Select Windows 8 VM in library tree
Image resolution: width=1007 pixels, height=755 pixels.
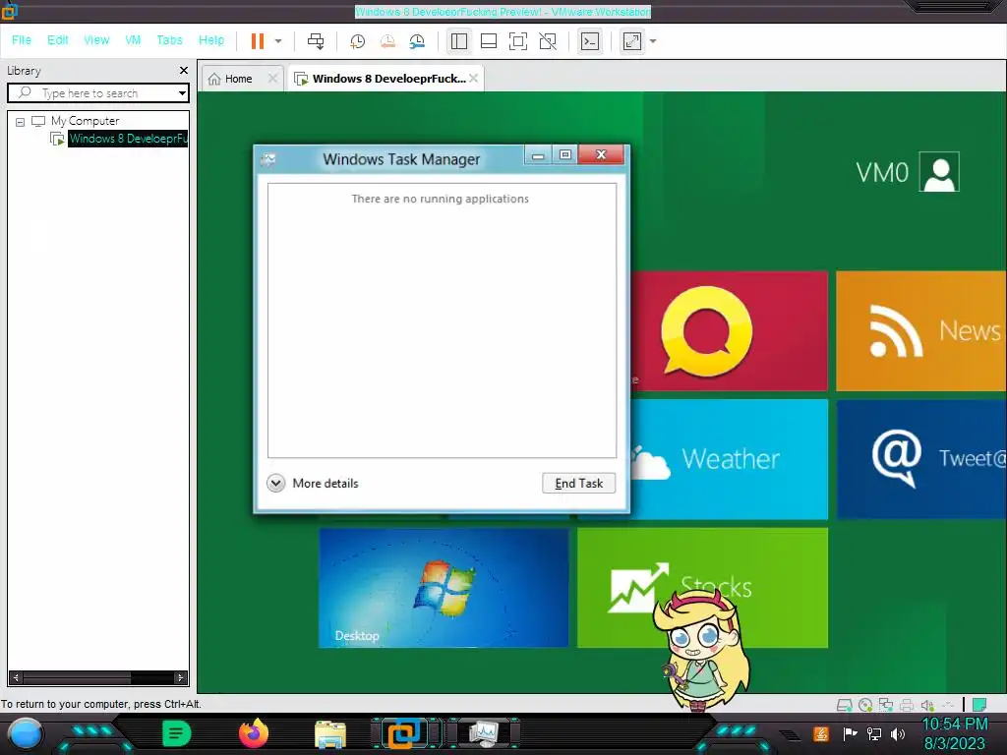click(x=128, y=139)
